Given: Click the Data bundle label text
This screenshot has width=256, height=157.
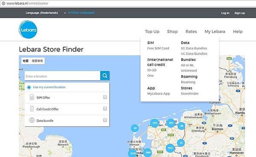Looking at the screenshot, I should 45,121.
